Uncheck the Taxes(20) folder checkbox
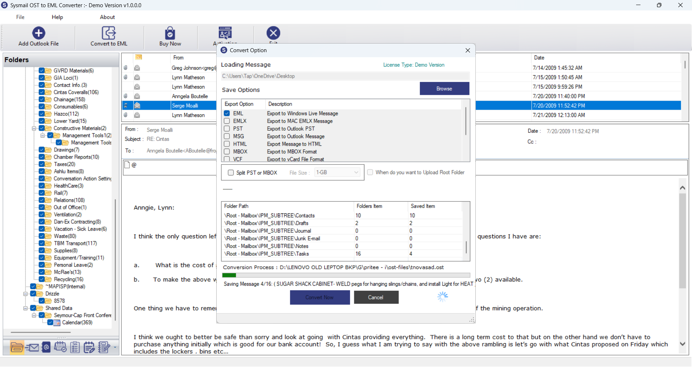This screenshot has height=367, width=692. click(42, 164)
